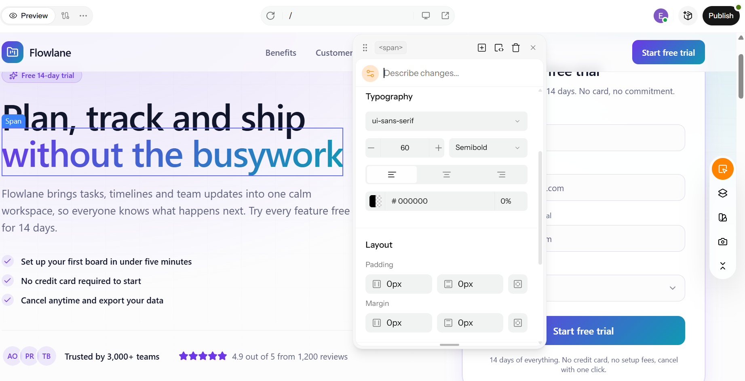The image size is (745, 381).
Task: Collapse the side toolbar with the arrows icon
Action: pyautogui.click(x=723, y=266)
